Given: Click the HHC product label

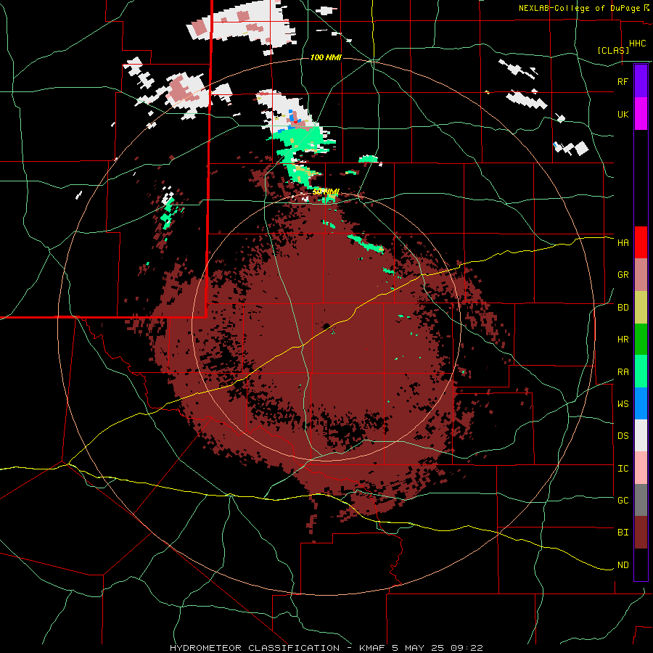Looking at the screenshot, I should [x=637, y=44].
